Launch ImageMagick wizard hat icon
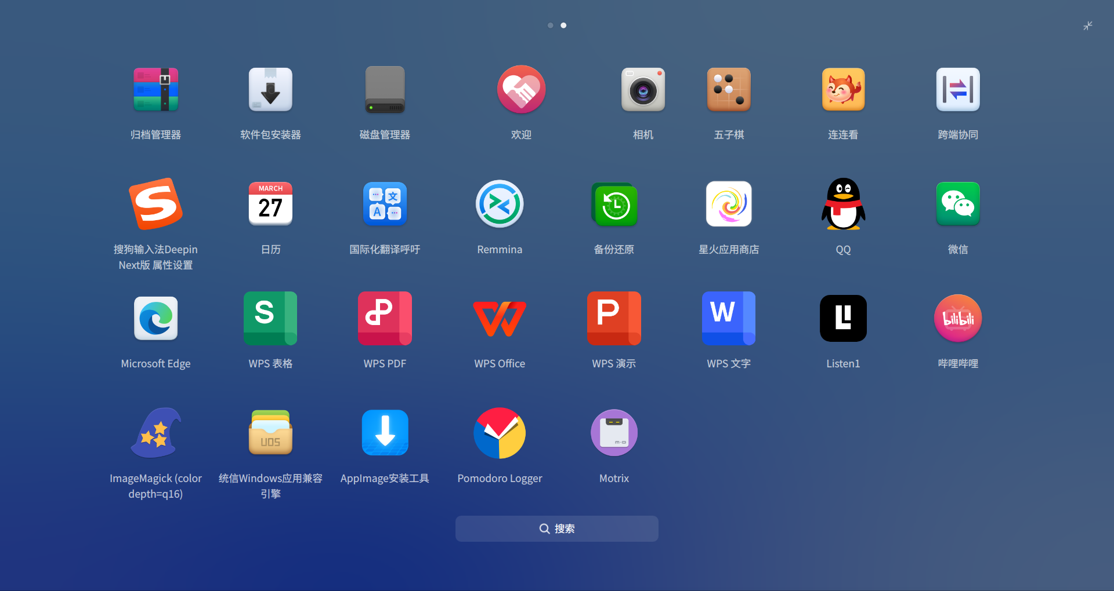1114x591 pixels. pos(155,433)
